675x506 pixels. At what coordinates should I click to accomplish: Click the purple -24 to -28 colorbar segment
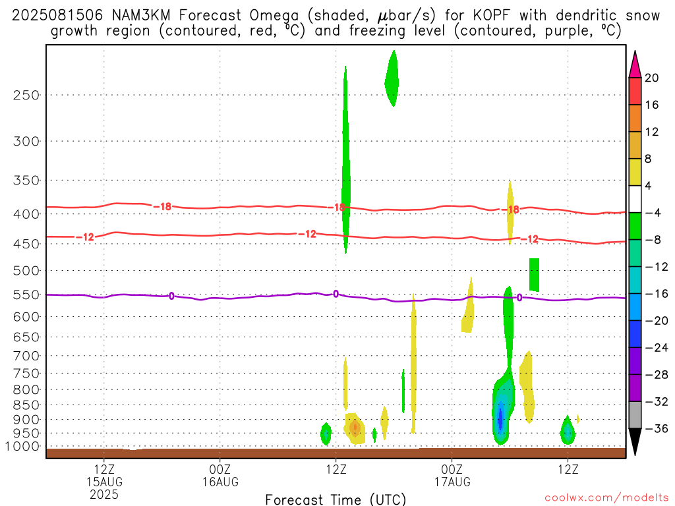pos(635,361)
